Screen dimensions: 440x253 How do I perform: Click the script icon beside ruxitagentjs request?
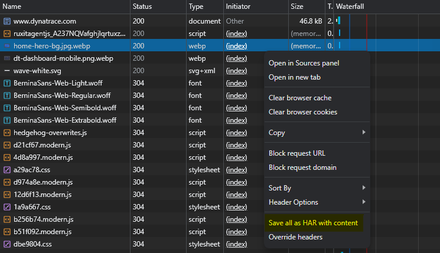pos(7,34)
